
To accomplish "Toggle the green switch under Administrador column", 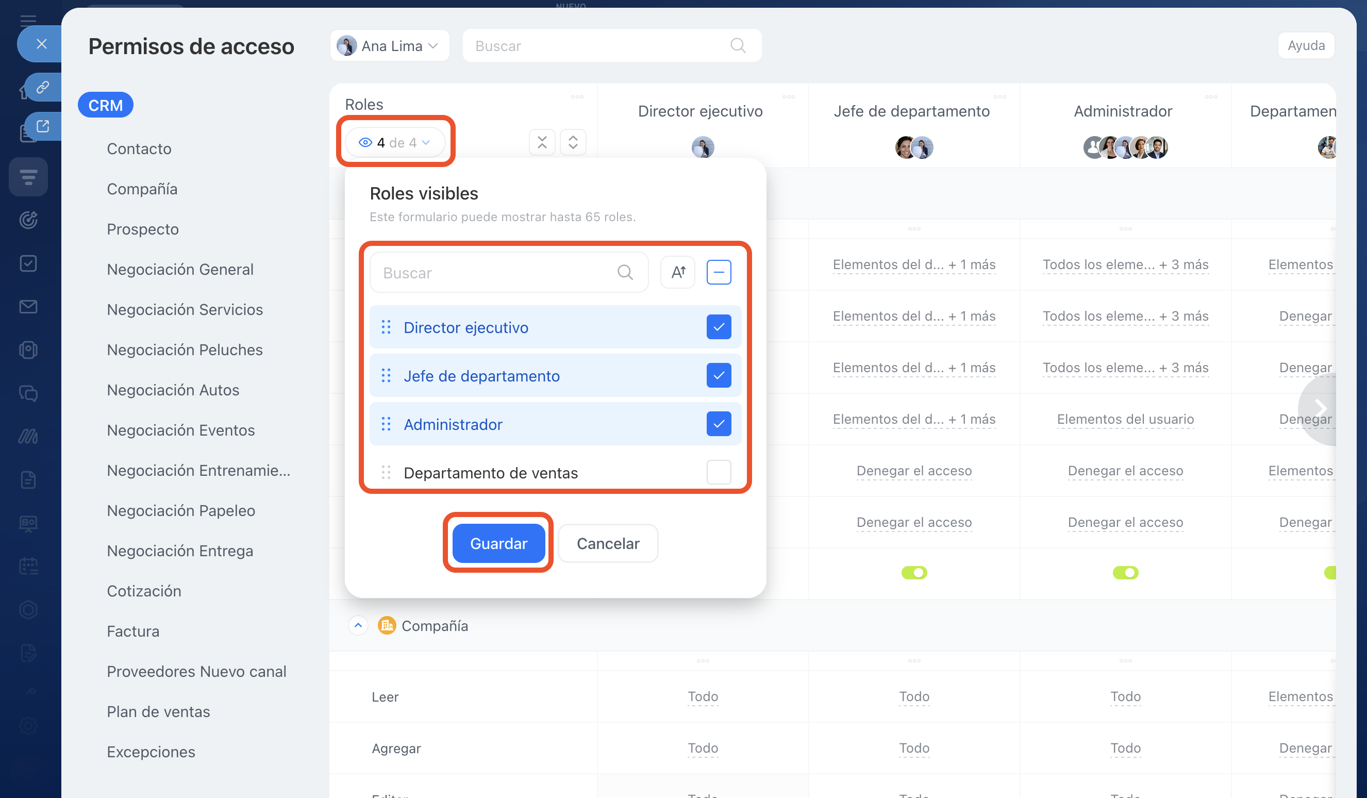I will point(1125,573).
